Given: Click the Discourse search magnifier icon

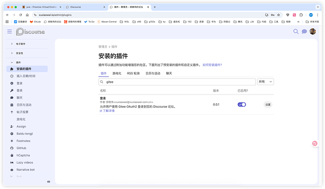Looking at the screenshot, I should [x=296, y=31].
